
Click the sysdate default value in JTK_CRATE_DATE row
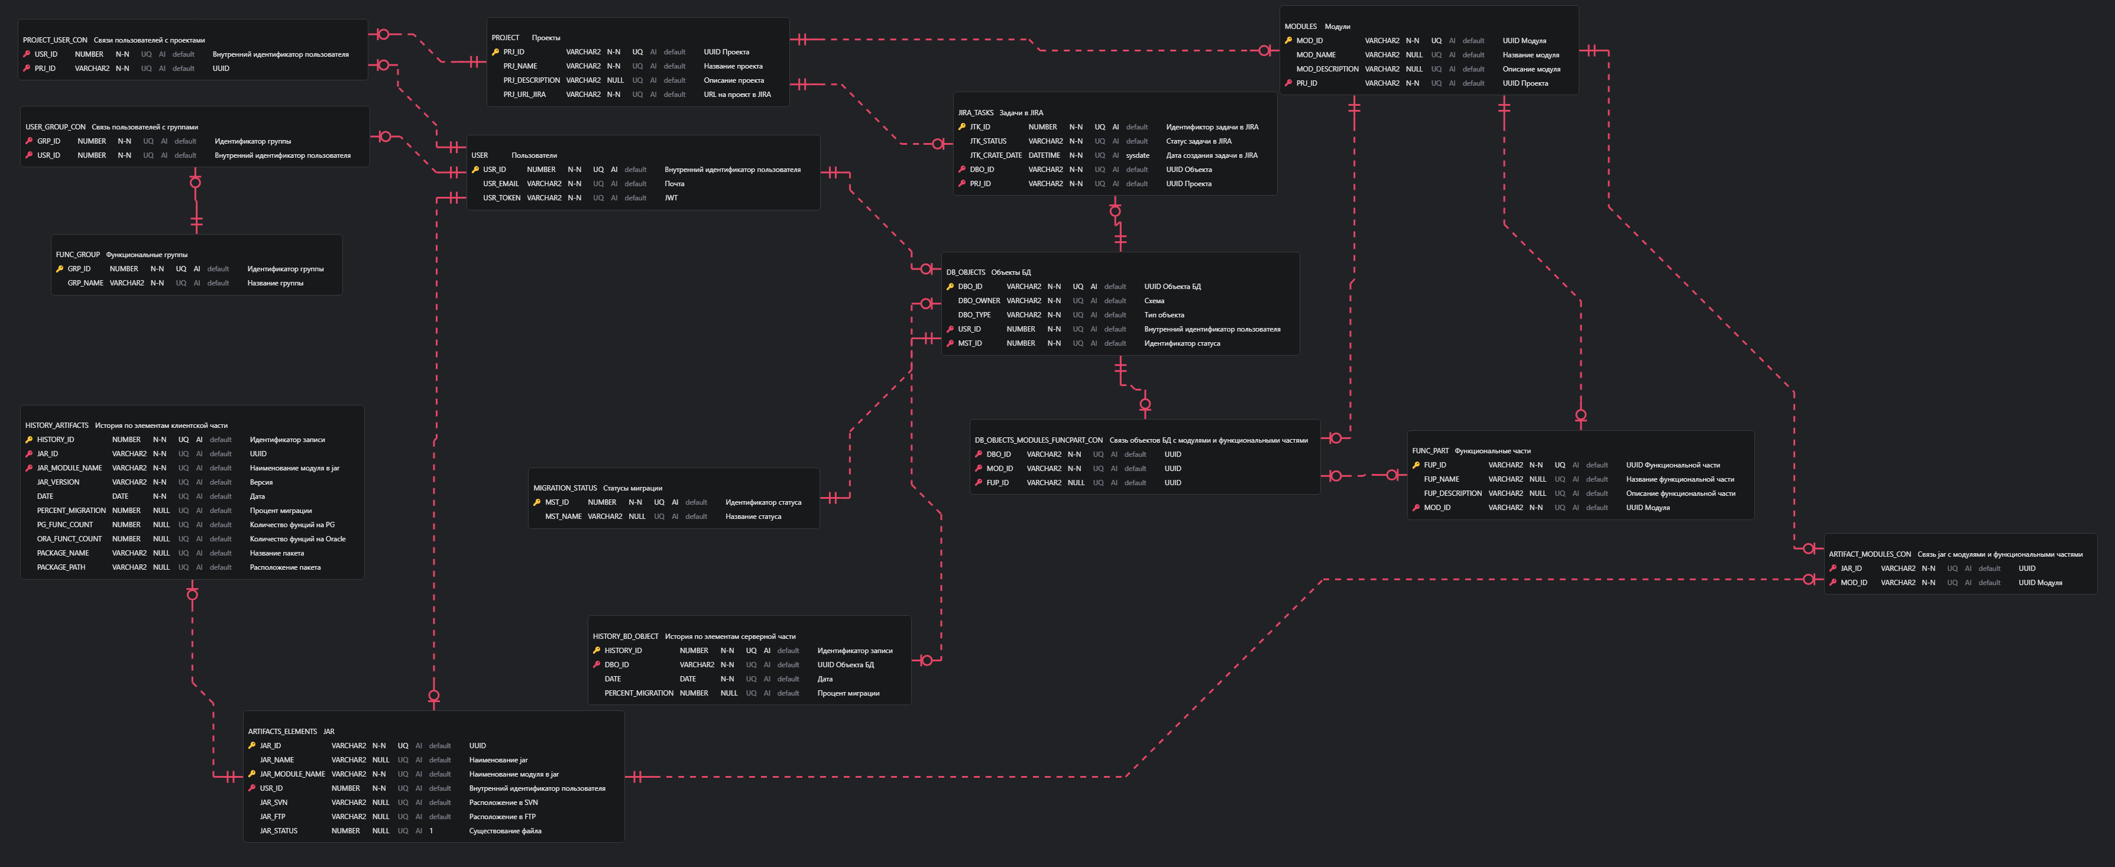click(1137, 155)
